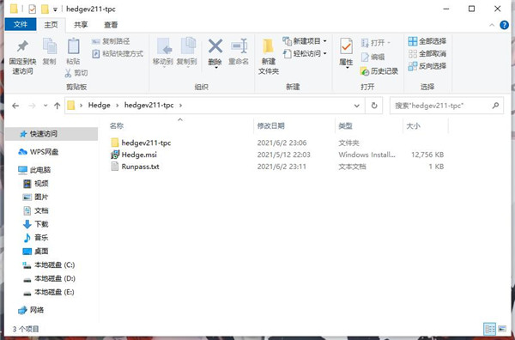Click Hedge in the address breadcrumb

tap(100, 106)
